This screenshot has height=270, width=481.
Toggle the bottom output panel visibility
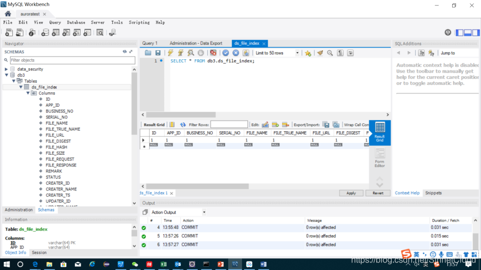tap(468, 33)
